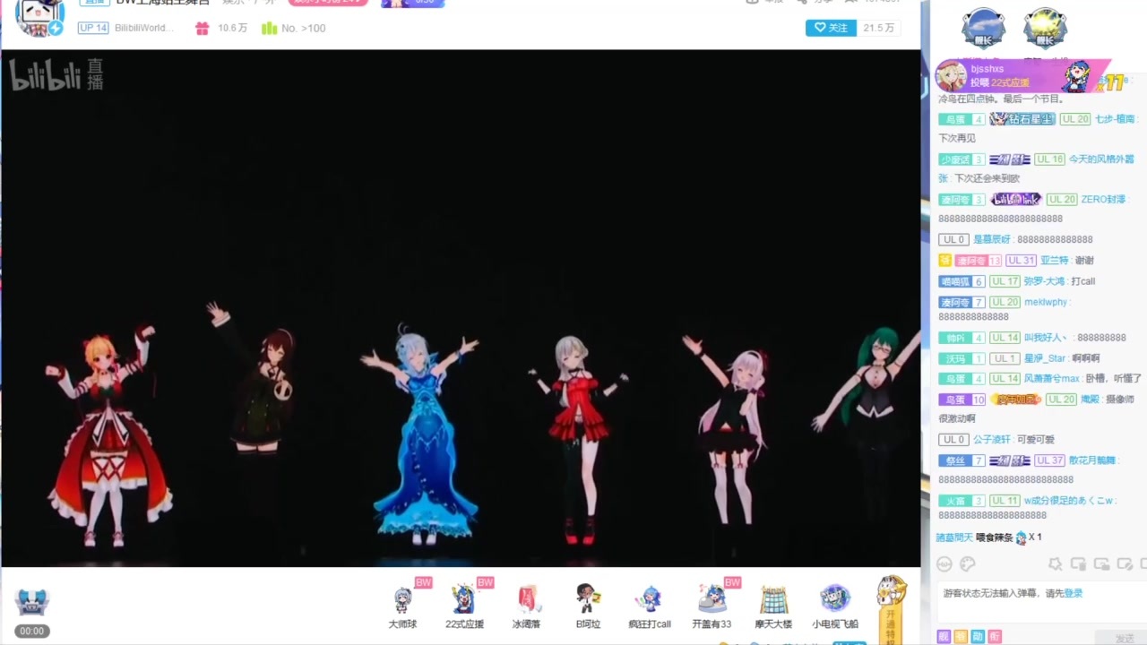Click the 钻石星尘 title badge
This screenshot has width=1147, height=645.
pos(1022,119)
